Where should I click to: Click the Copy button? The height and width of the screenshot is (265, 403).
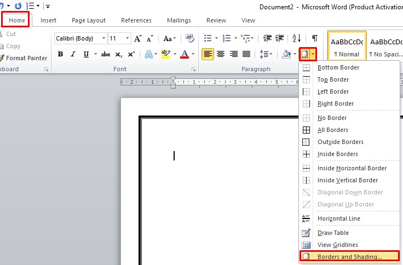10,46
